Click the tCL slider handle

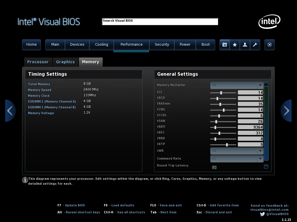pos(221,92)
